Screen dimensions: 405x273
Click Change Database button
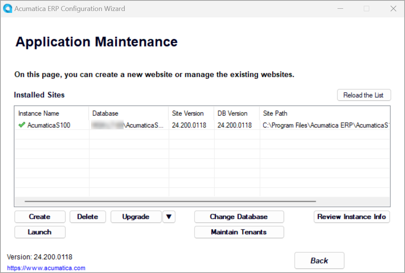(239, 217)
